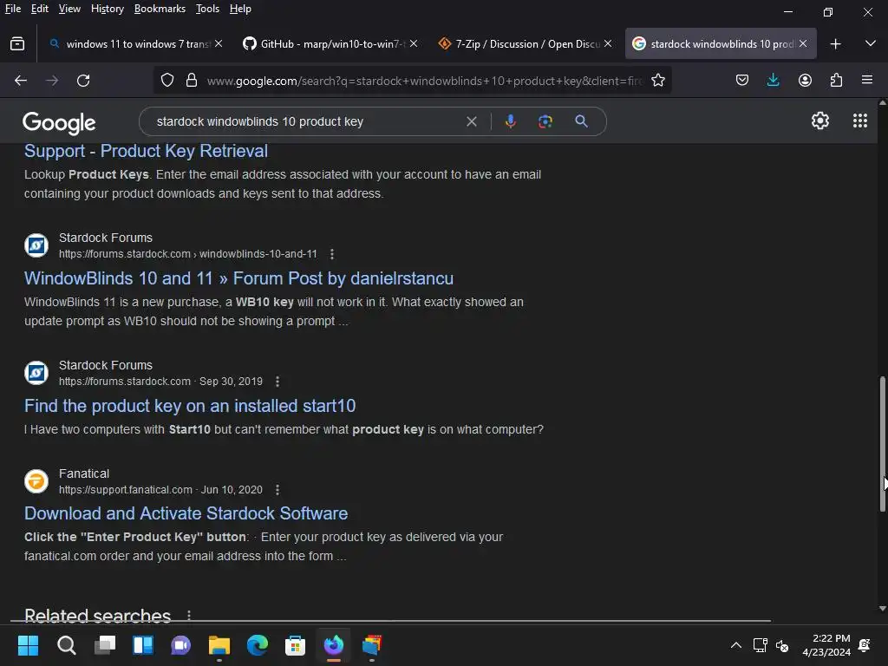Viewport: 888px width, 666px height.
Task: Clear the Google search box text
Action: click(x=471, y=121)
